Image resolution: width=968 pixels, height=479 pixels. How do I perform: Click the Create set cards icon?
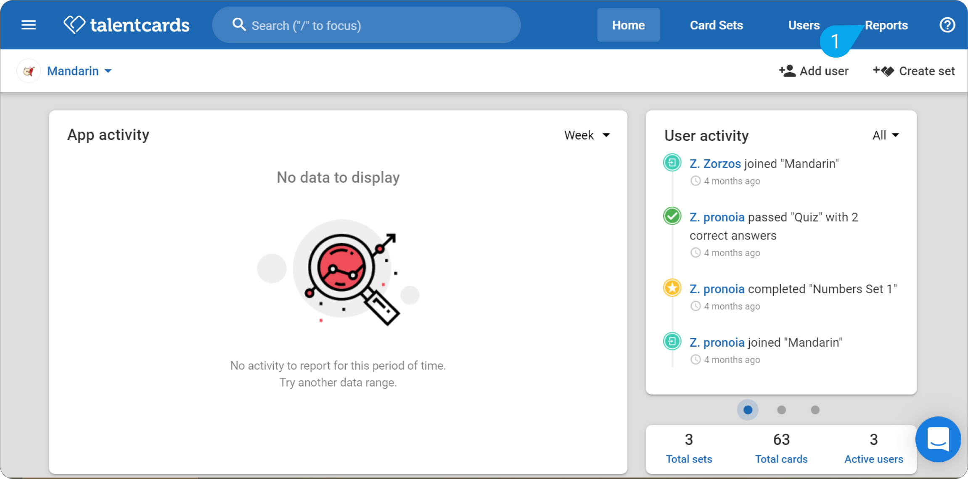click(883, 71)
